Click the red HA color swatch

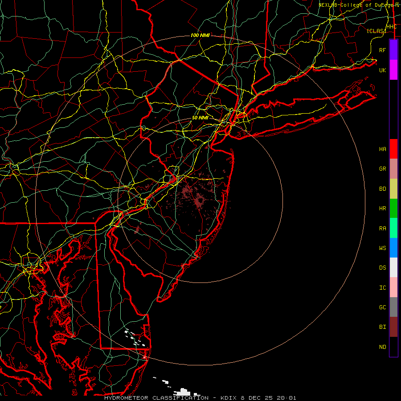coord(393,149)
